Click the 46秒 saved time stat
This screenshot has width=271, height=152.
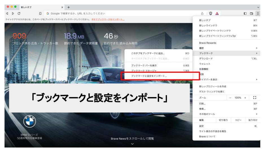[x=111, y=36]
